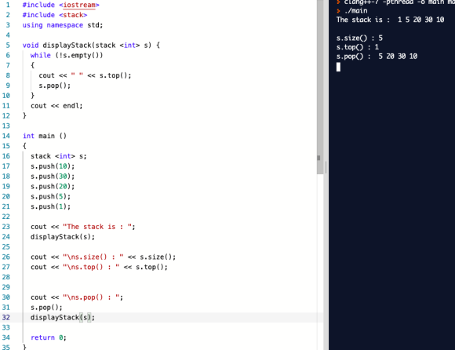
Task: Click line number 29 in the gutter
Action: click(x=6, y=287)
